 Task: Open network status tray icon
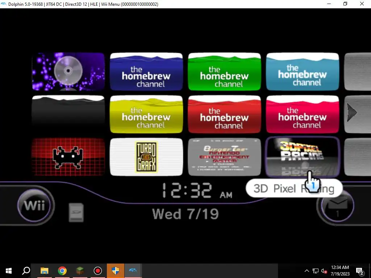coord(316,271)
